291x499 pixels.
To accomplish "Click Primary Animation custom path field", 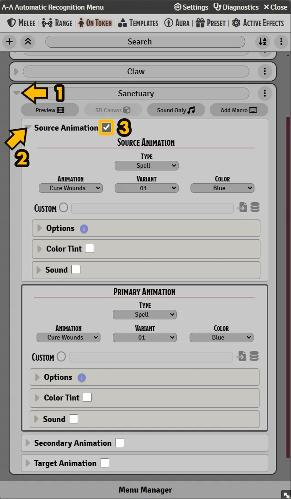I will click(151, 357).
